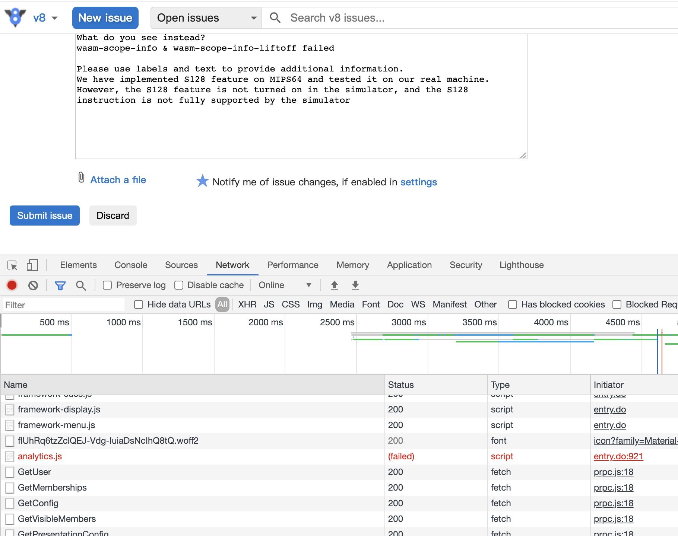Tick the Hide data URLs checkbox
The width and height of the screenshot is (678, 536).
(139, 305)
